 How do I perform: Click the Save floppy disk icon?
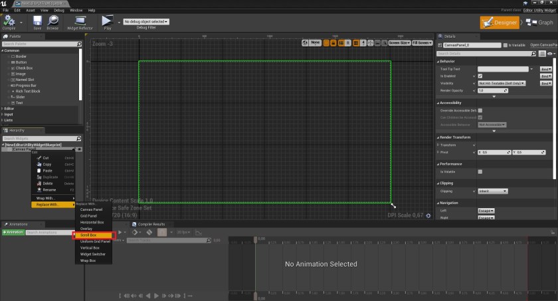click(x=37, y=22)
